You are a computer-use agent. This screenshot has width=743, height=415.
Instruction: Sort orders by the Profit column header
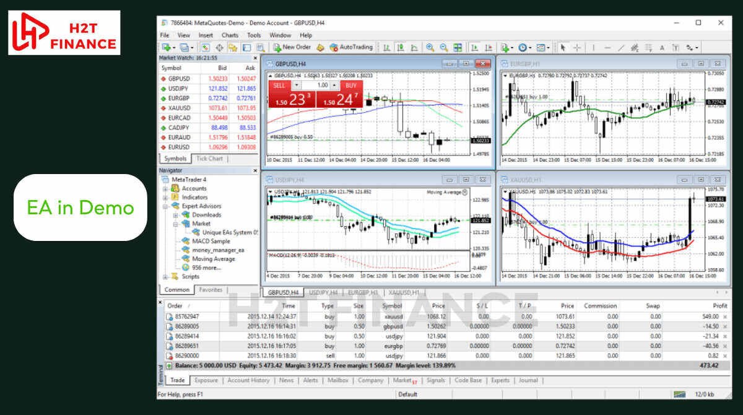pos(720,305)
